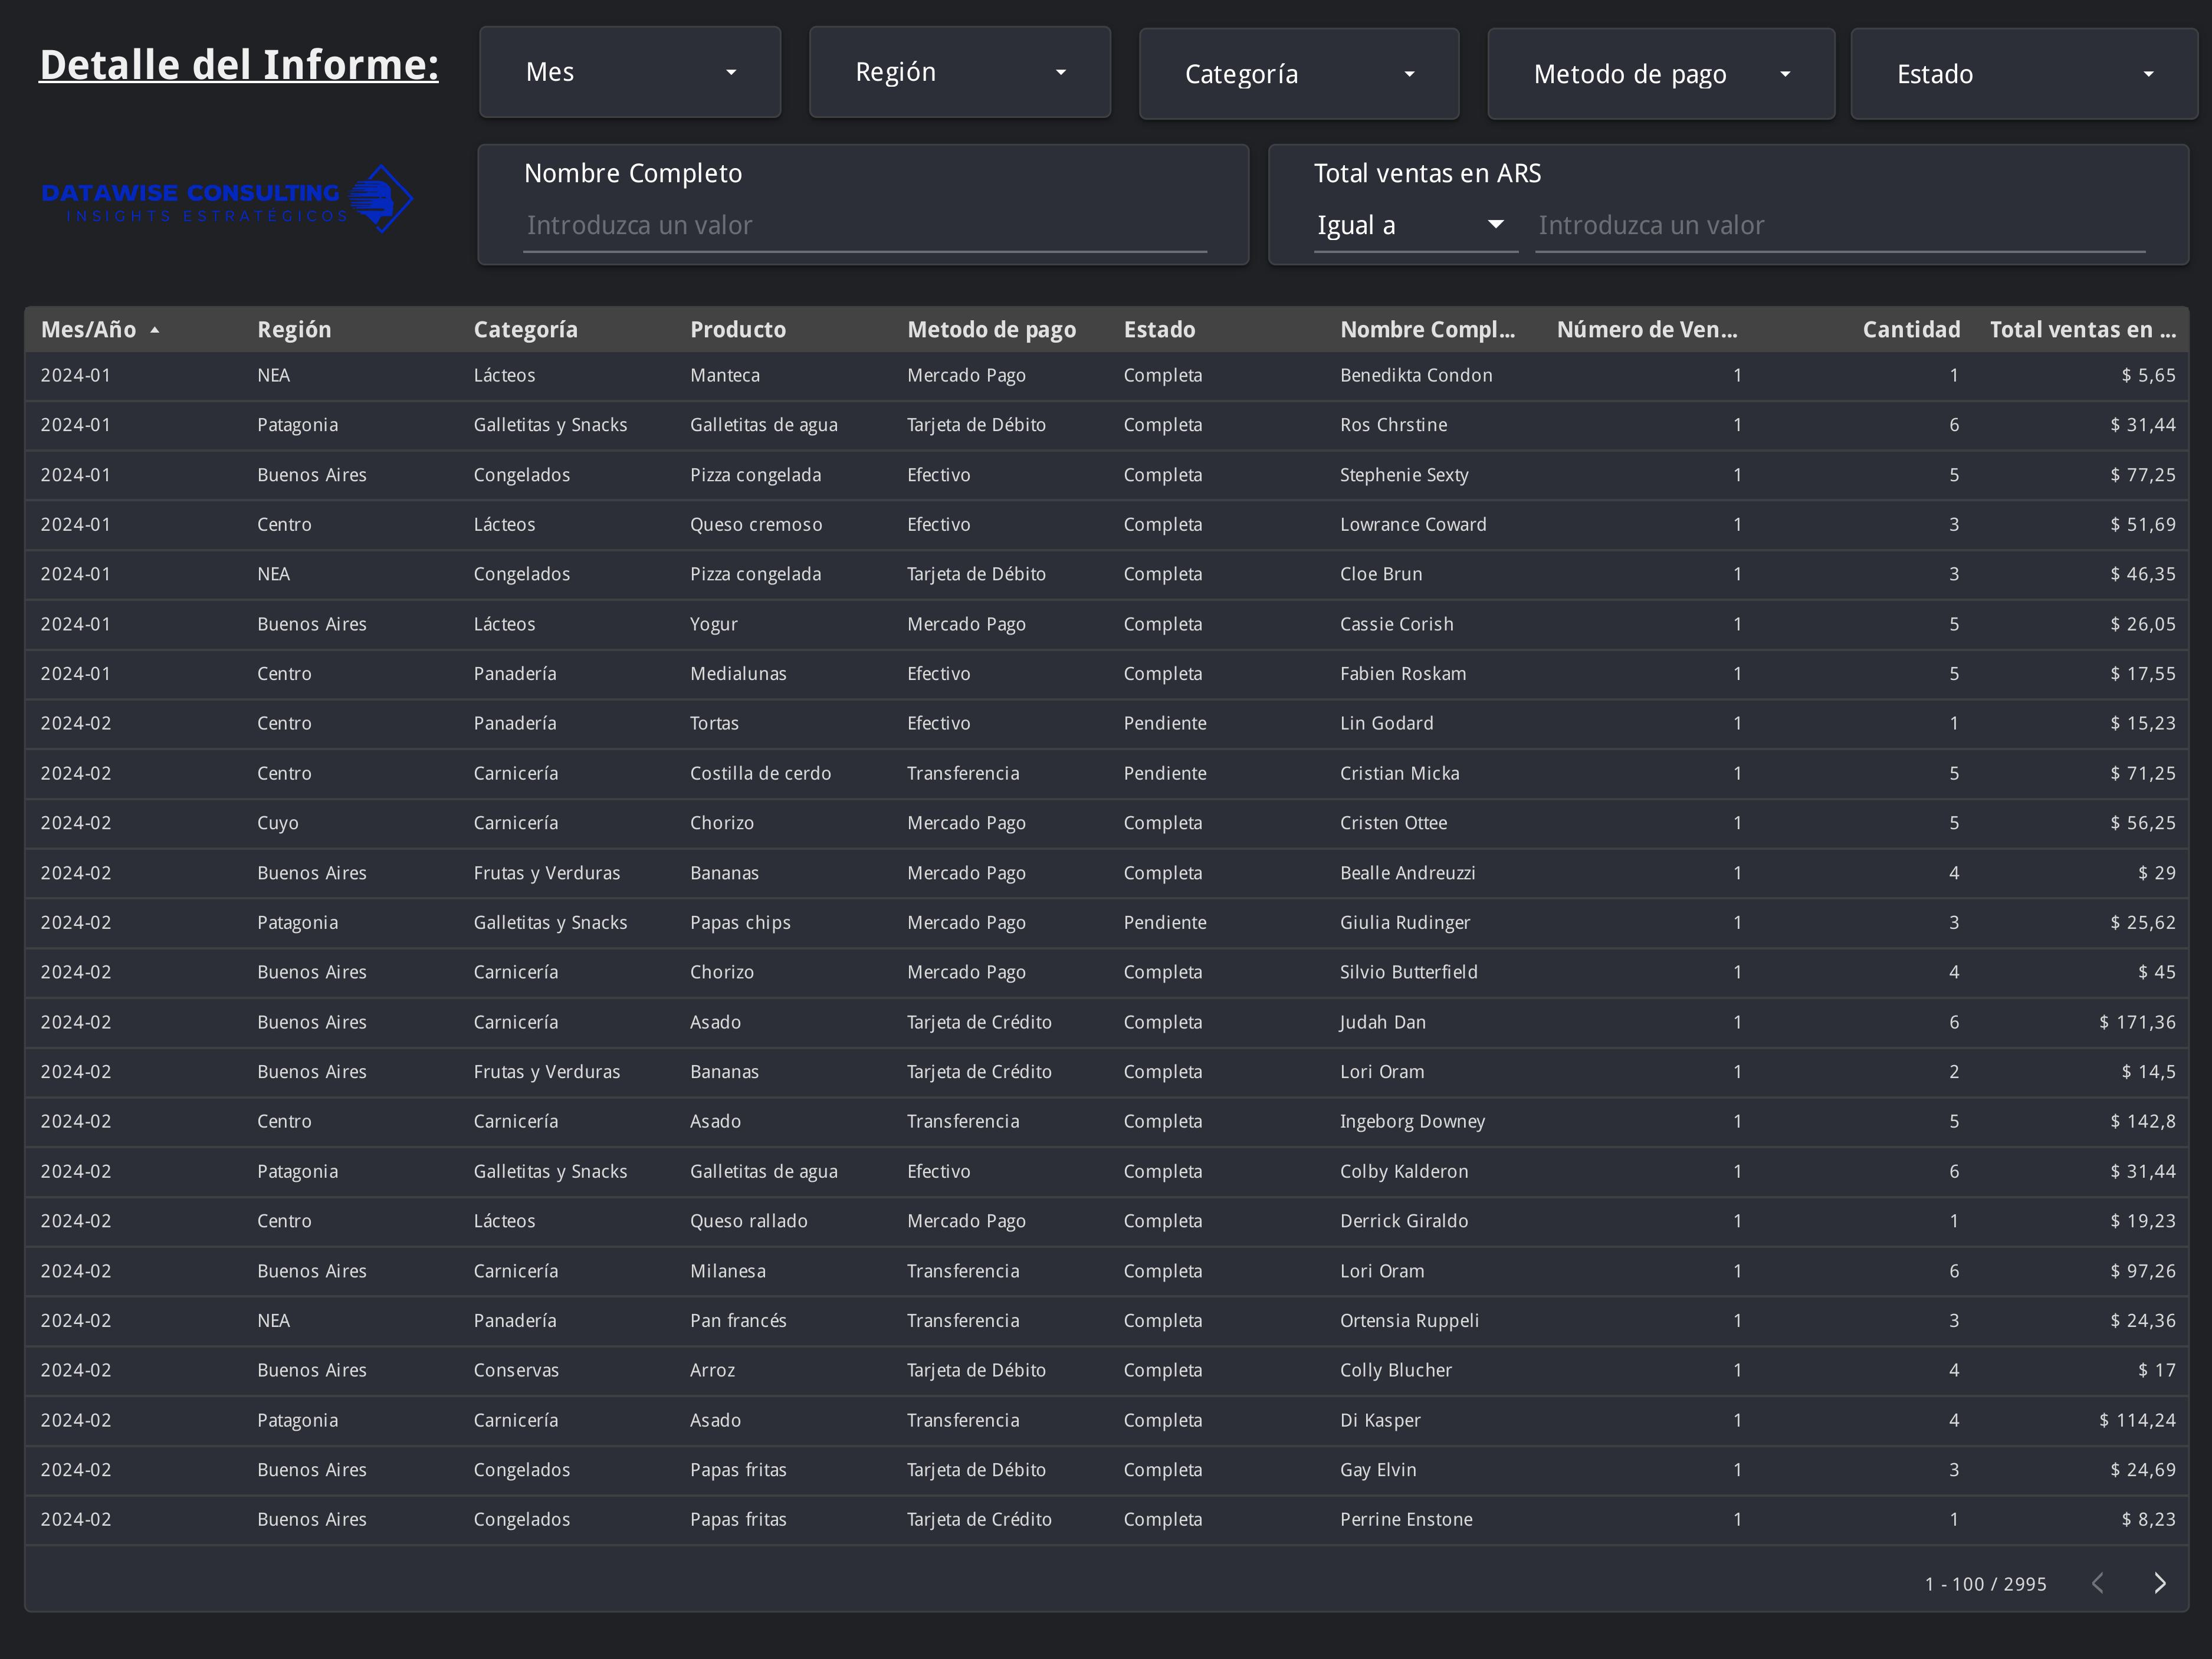This screenshot has width=2212, height=1659.
Task: Click the Cantidad column header
Action: [x=1910, y=329]
